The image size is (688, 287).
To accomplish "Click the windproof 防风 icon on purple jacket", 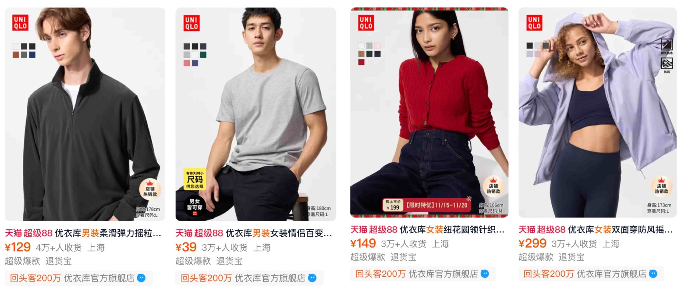I will tap(667, 65).
